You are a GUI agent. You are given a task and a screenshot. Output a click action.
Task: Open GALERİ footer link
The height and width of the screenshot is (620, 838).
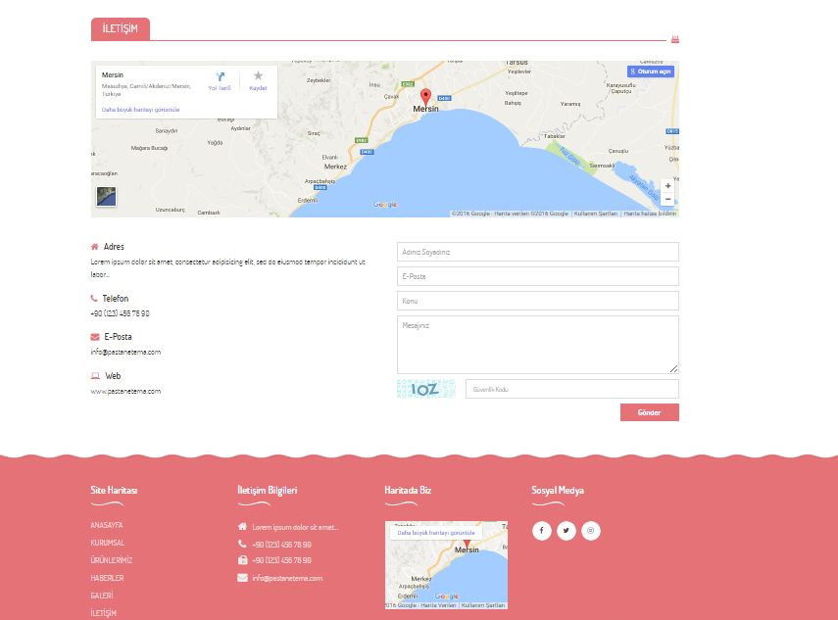102,596
